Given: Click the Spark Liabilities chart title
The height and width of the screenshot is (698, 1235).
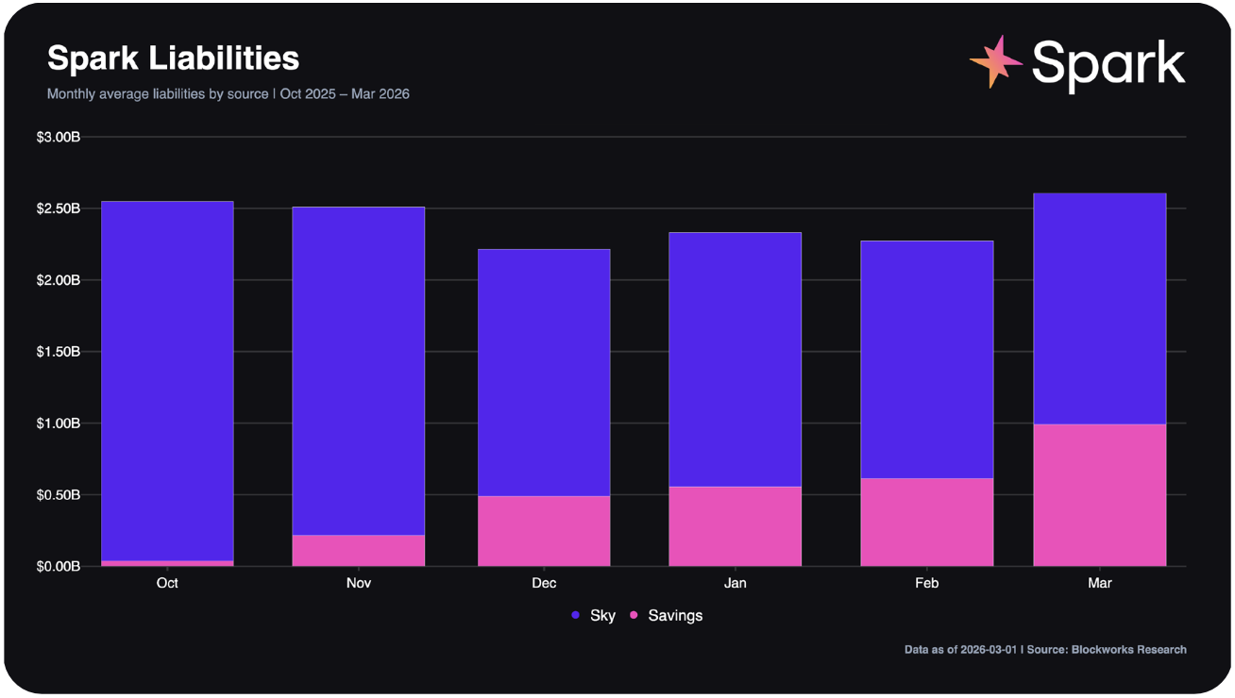Looking at the screenshot, I should 173,58.
